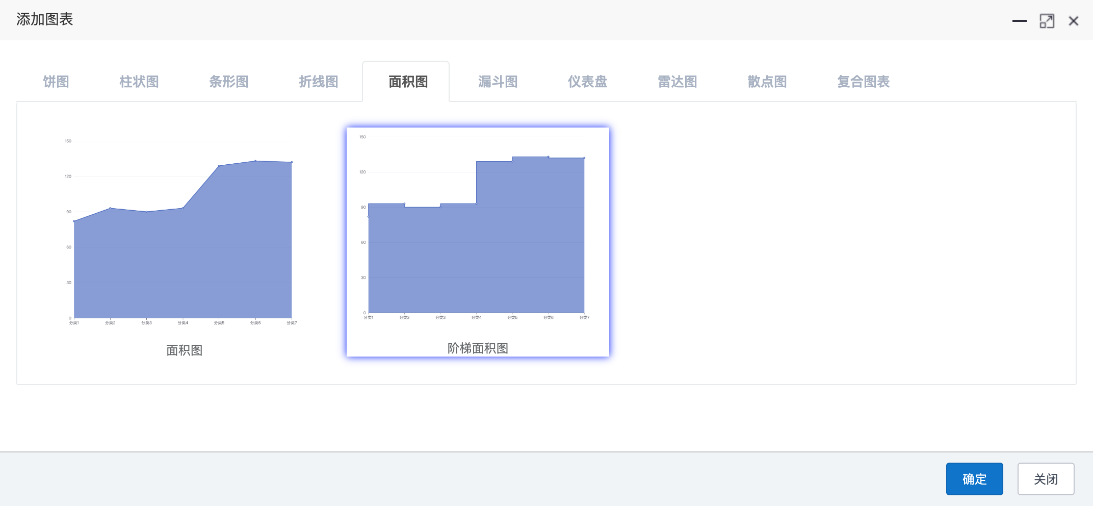Image resolution: width=1093 pixels, height=506 pixels.
Task: Open the 条形图 tab
Action: click(228, 82)
